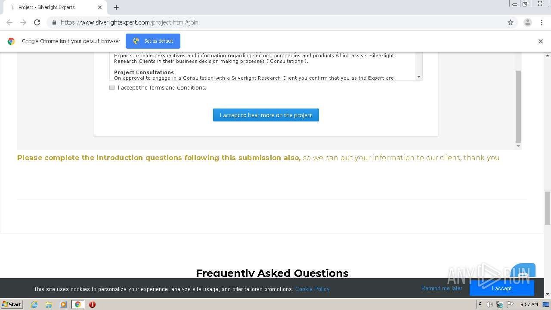Open the Cookie Policy link
This screenshot has width=551, height=310.
(x=313, y=289)
